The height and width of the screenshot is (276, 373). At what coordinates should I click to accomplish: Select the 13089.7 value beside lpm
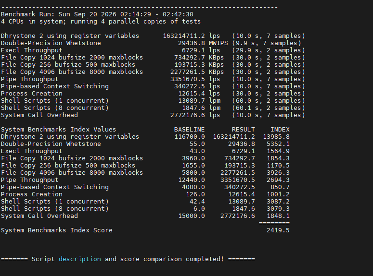click(192, 101)
